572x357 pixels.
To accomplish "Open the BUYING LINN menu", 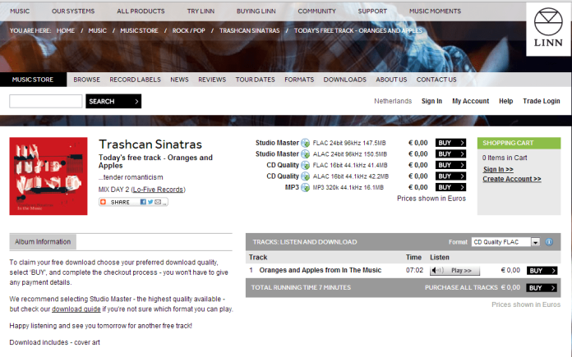I will [256, 11].
